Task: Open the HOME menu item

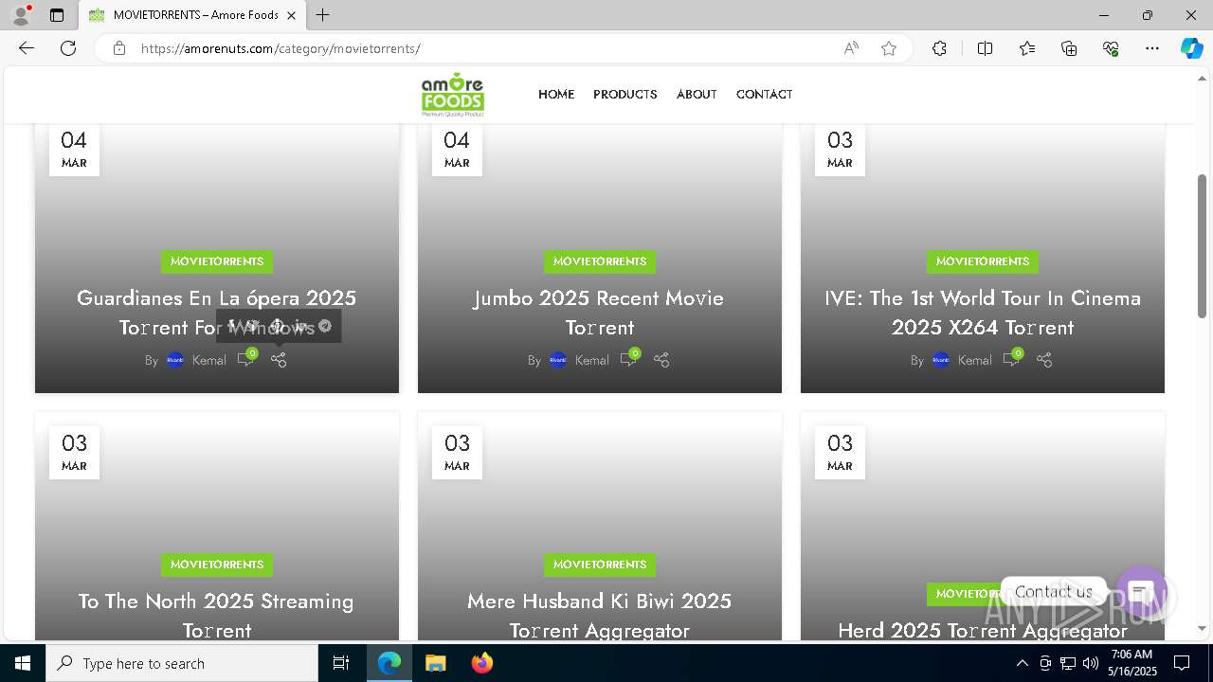Action: [x=556, y=94]
